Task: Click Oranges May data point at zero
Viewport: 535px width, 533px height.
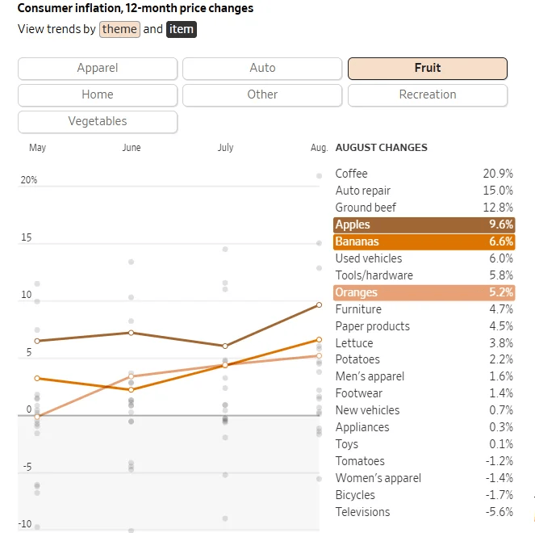Action: 37,416
